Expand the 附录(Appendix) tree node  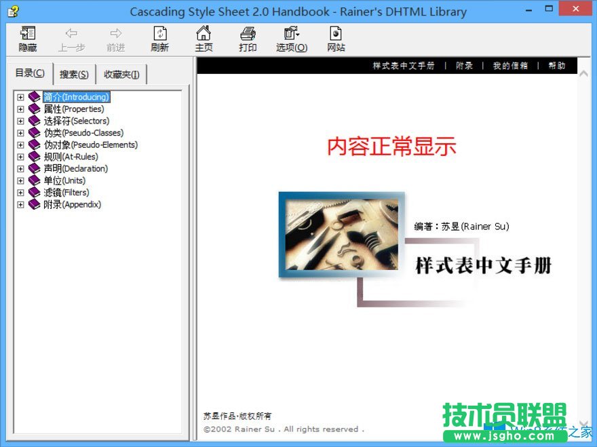click(x=20, y=204)
